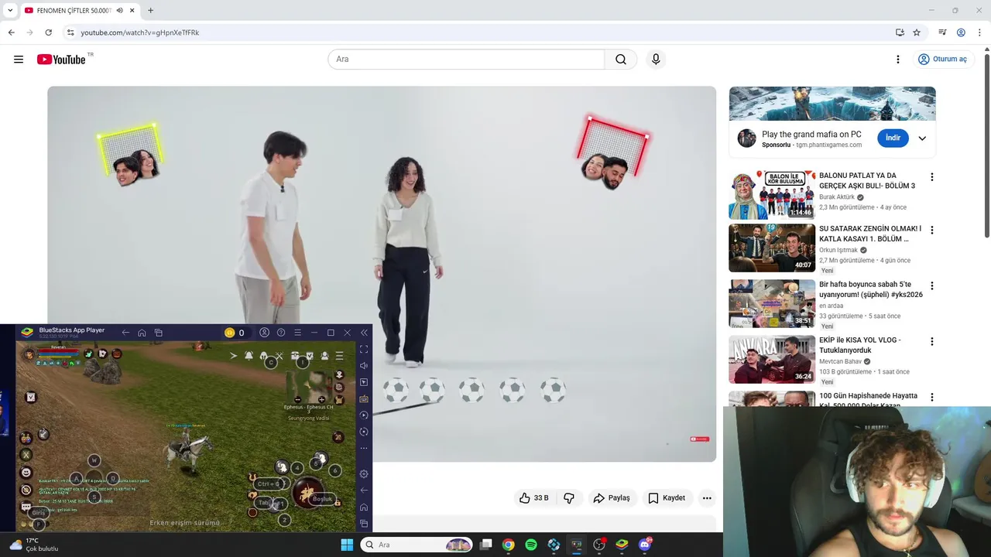
Task: Click Oturum aç sign-in button
Action: pyautogui.click(x=942, y=60)
